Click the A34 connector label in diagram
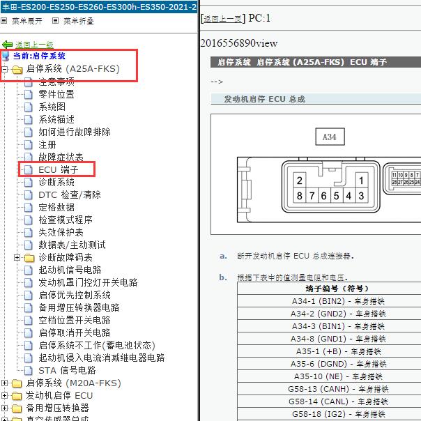 [330, 137]
